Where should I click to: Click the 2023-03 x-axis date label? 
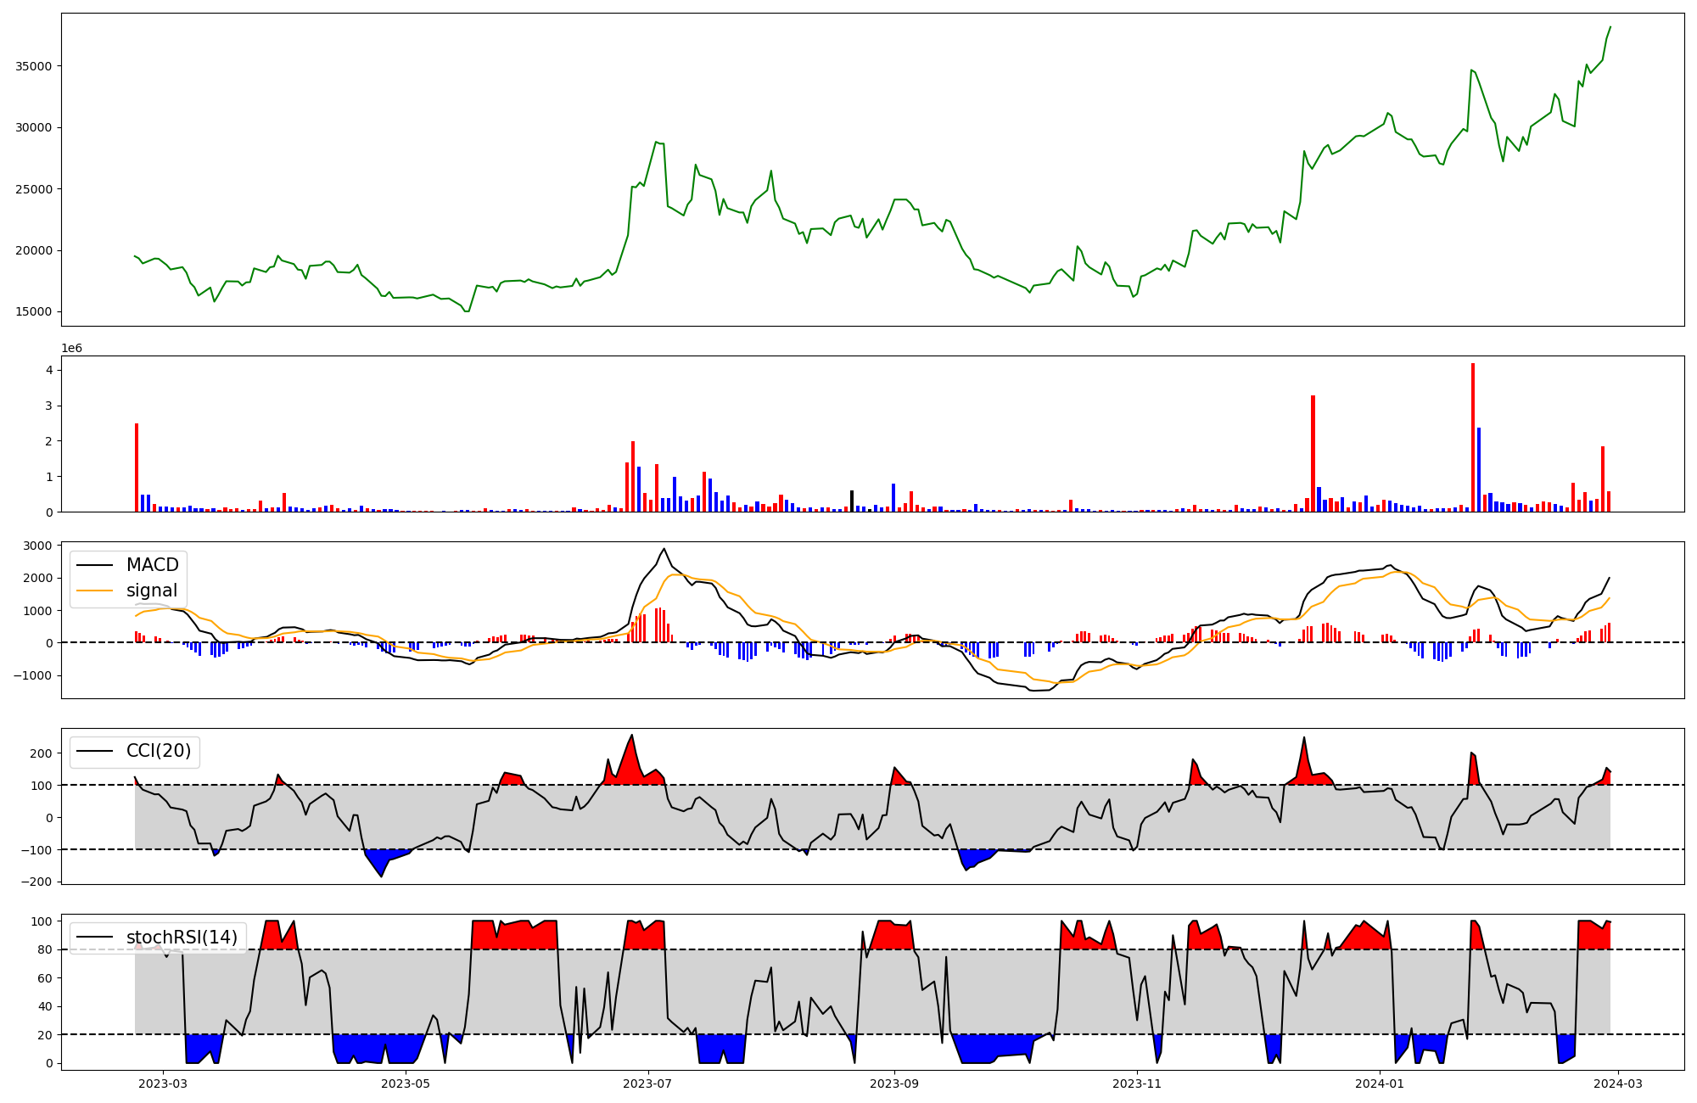162,1083
